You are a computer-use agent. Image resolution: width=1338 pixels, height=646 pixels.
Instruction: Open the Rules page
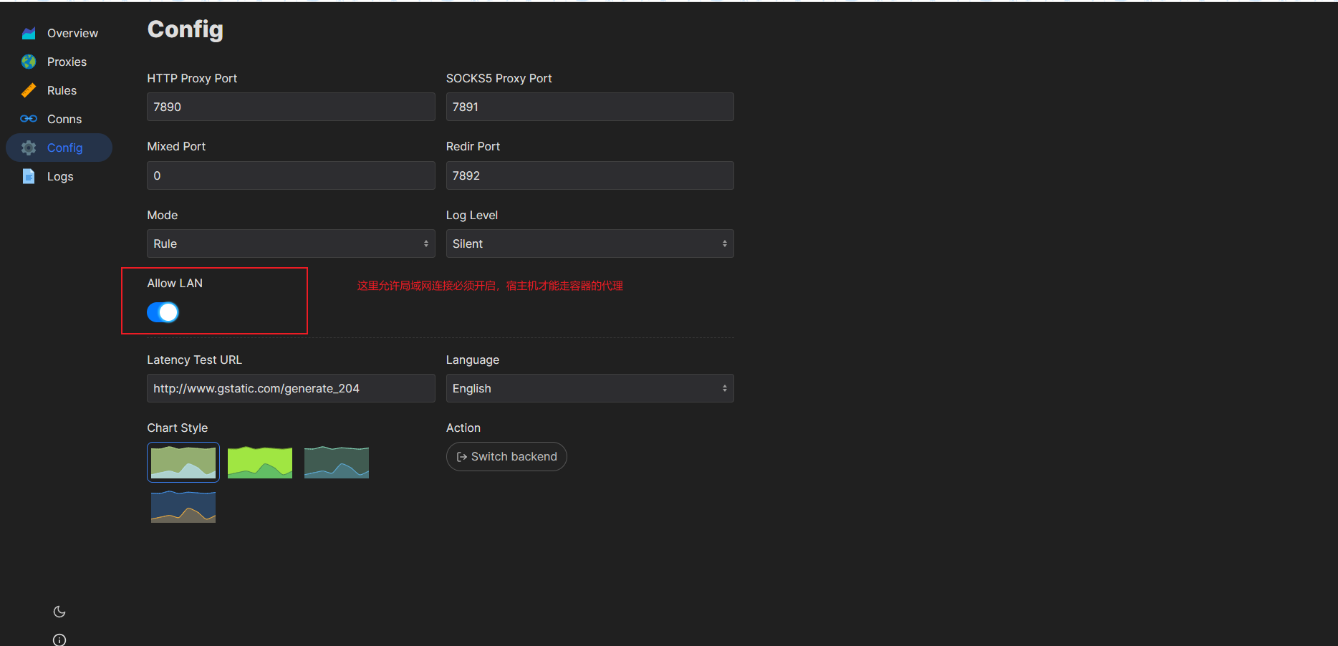59,90
